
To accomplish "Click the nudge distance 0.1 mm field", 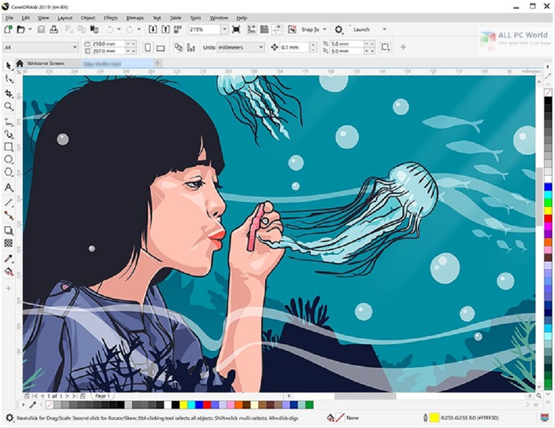I will point(295,47).
